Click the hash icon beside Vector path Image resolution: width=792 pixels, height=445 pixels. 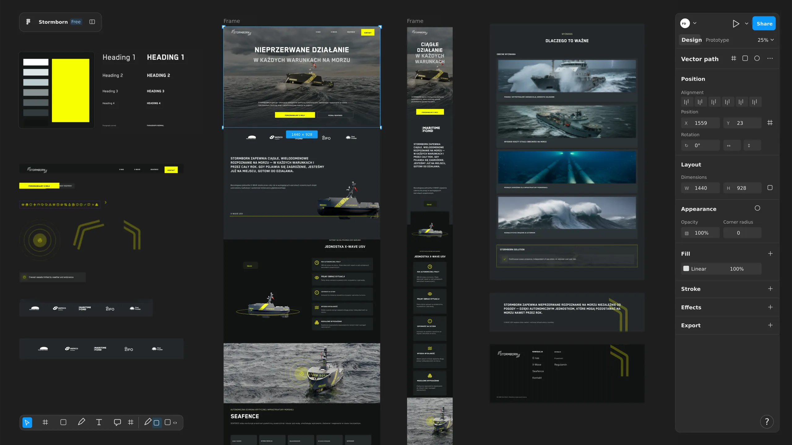(x=734, y=58)
